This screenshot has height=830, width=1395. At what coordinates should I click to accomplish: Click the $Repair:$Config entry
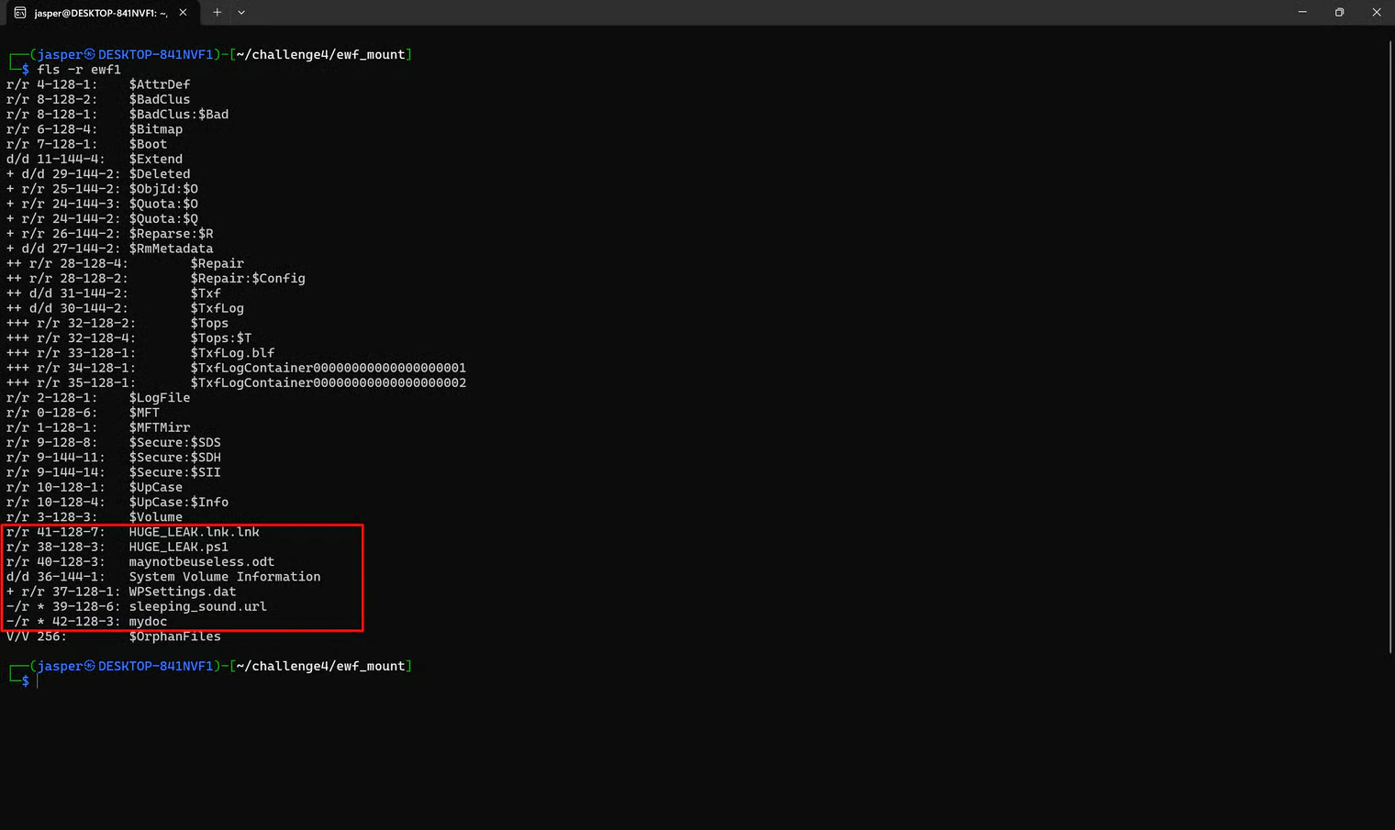coord(248,279)
